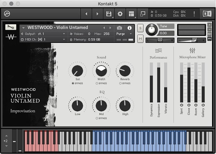Toggle the PV button in instrument header
Viewport: 216px width, 154px height.
[210, 39]
